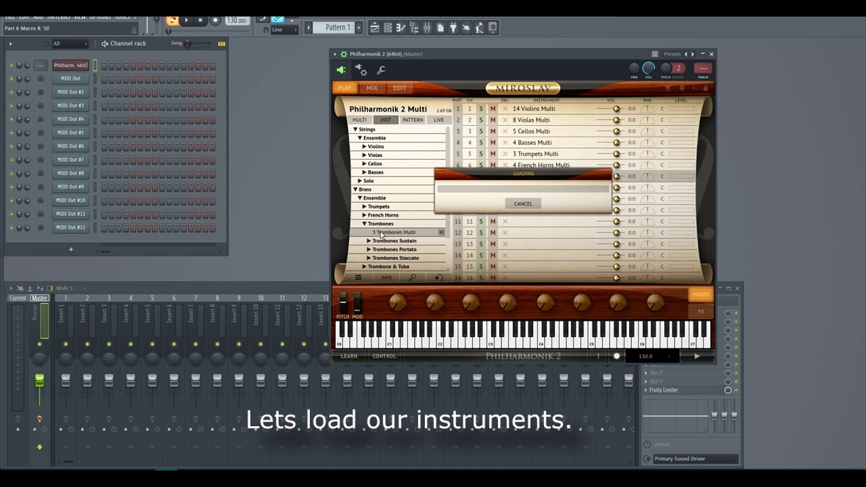Screen dimensions: 866x487
Task: Mute part 2 8 Violas Multi
Action: pos(493,120)
